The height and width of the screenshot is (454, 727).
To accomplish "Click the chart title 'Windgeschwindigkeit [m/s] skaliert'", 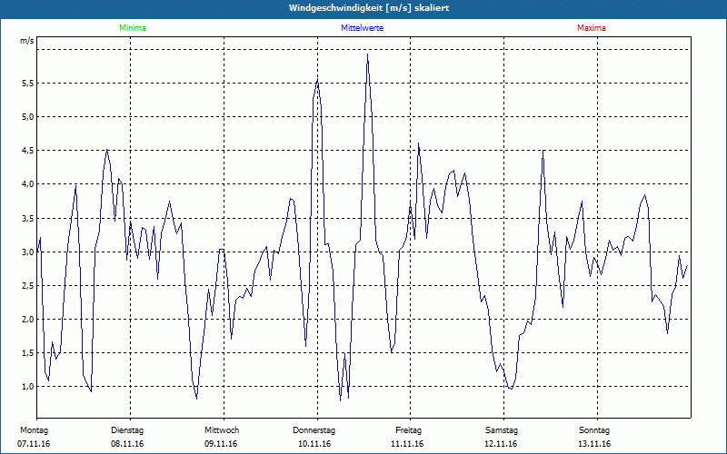I will (369, 8).
